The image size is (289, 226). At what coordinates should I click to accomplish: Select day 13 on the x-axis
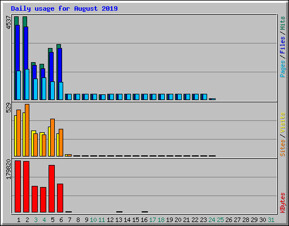point(119,220)
